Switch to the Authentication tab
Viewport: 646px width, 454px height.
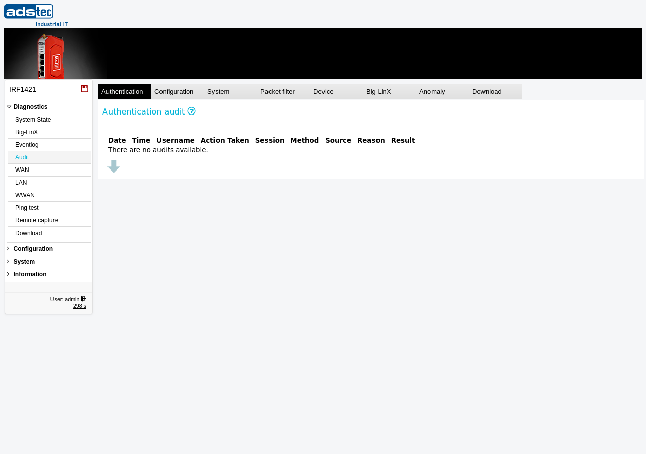[124, 91]
